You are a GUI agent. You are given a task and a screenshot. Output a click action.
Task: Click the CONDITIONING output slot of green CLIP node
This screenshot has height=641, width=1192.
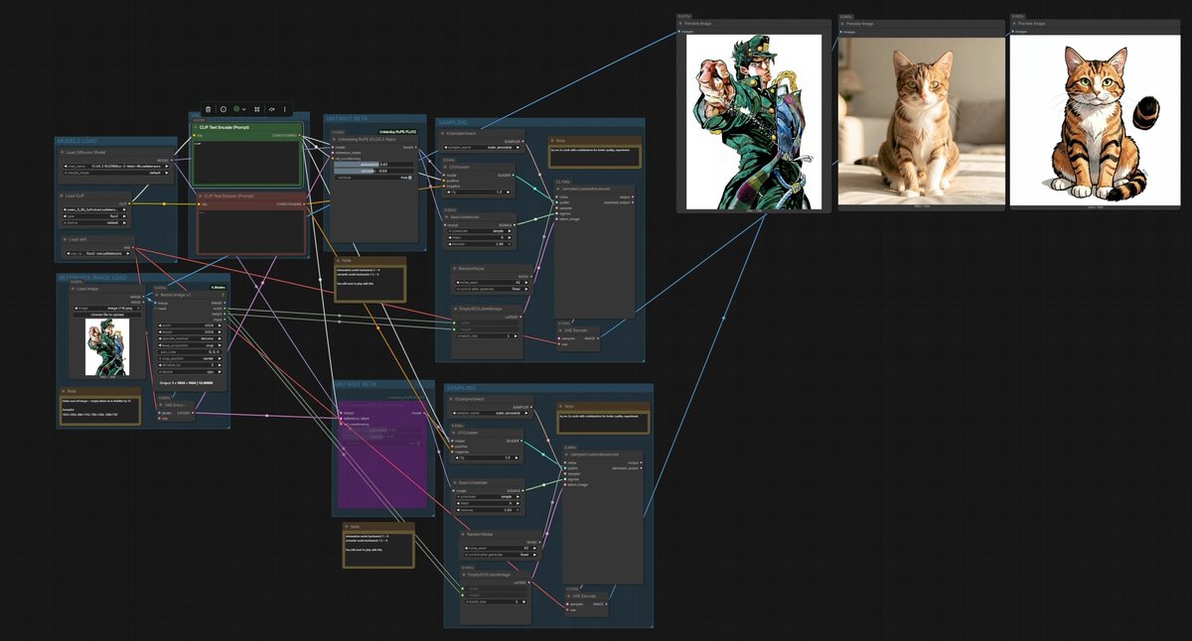(x=301, y=136)
